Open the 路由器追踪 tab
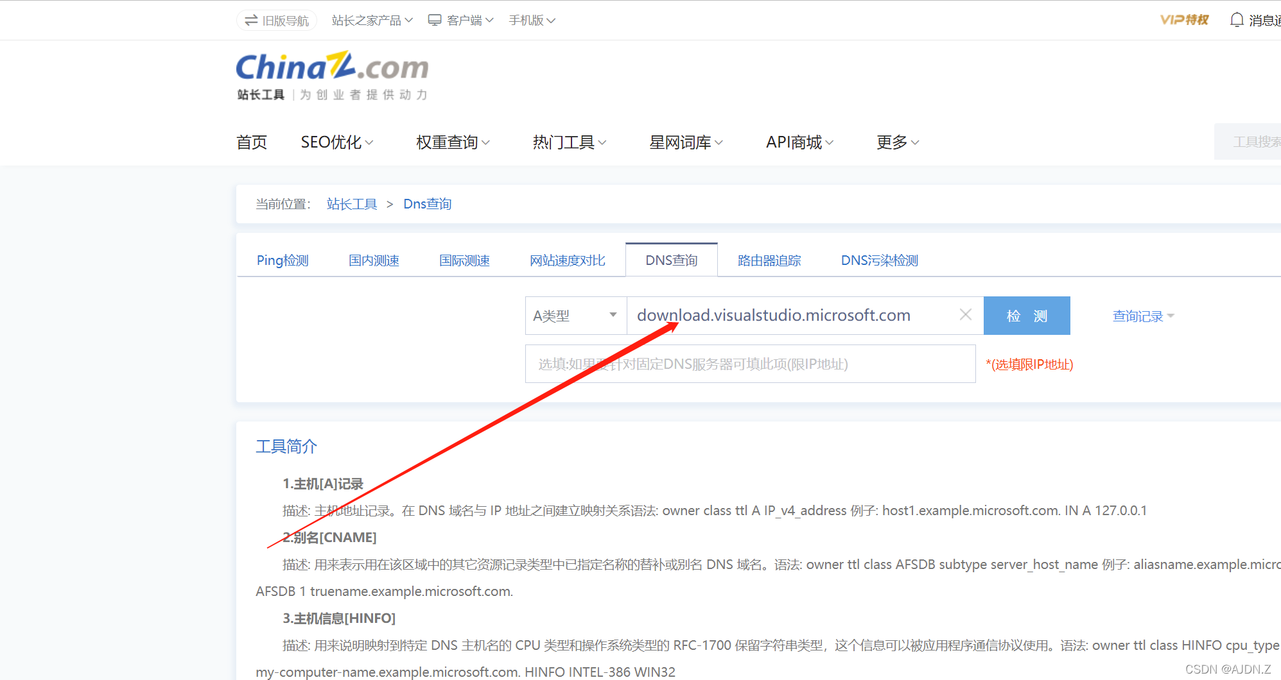Viewport: 1281px width, 680px height. [769, 260]
